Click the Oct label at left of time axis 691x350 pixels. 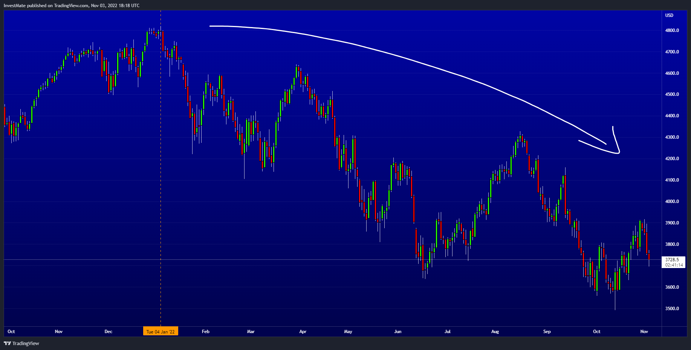point(11,332)
